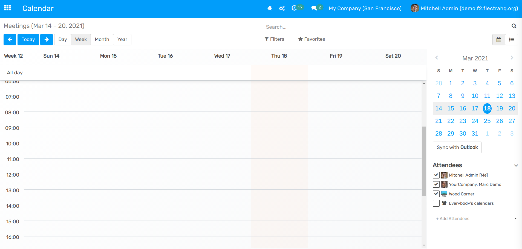Open the Add Attendees dropdown

click(516, 218)
